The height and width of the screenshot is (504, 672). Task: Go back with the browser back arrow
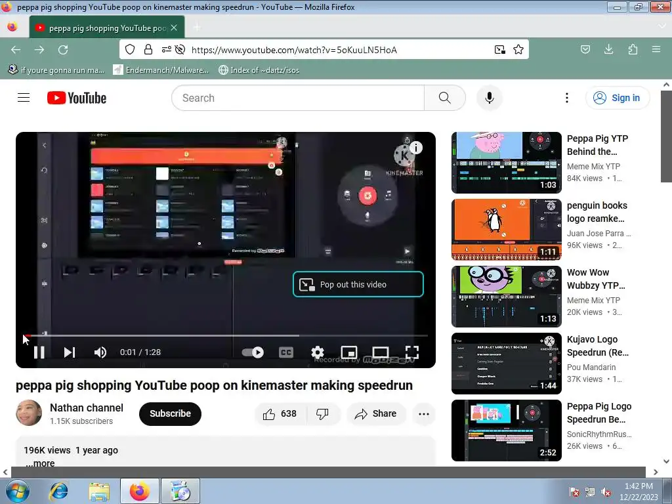(16, 50)
